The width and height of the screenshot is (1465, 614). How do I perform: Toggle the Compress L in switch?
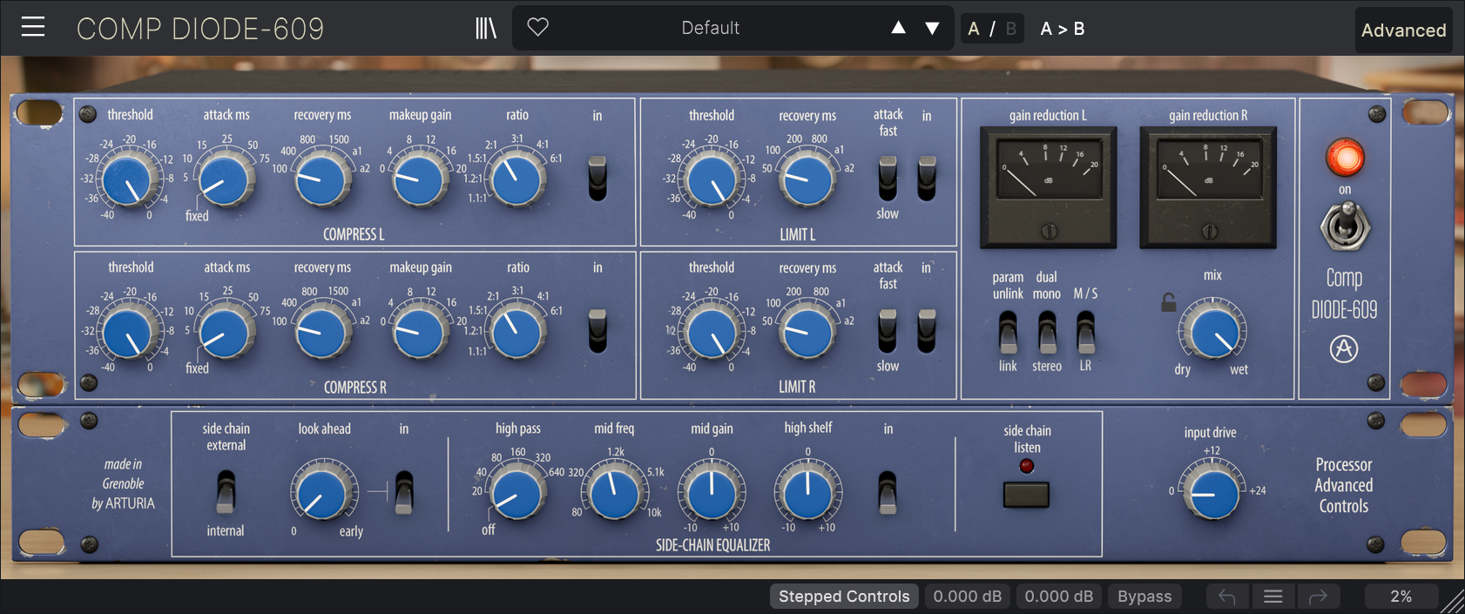(x=597, y=179)
